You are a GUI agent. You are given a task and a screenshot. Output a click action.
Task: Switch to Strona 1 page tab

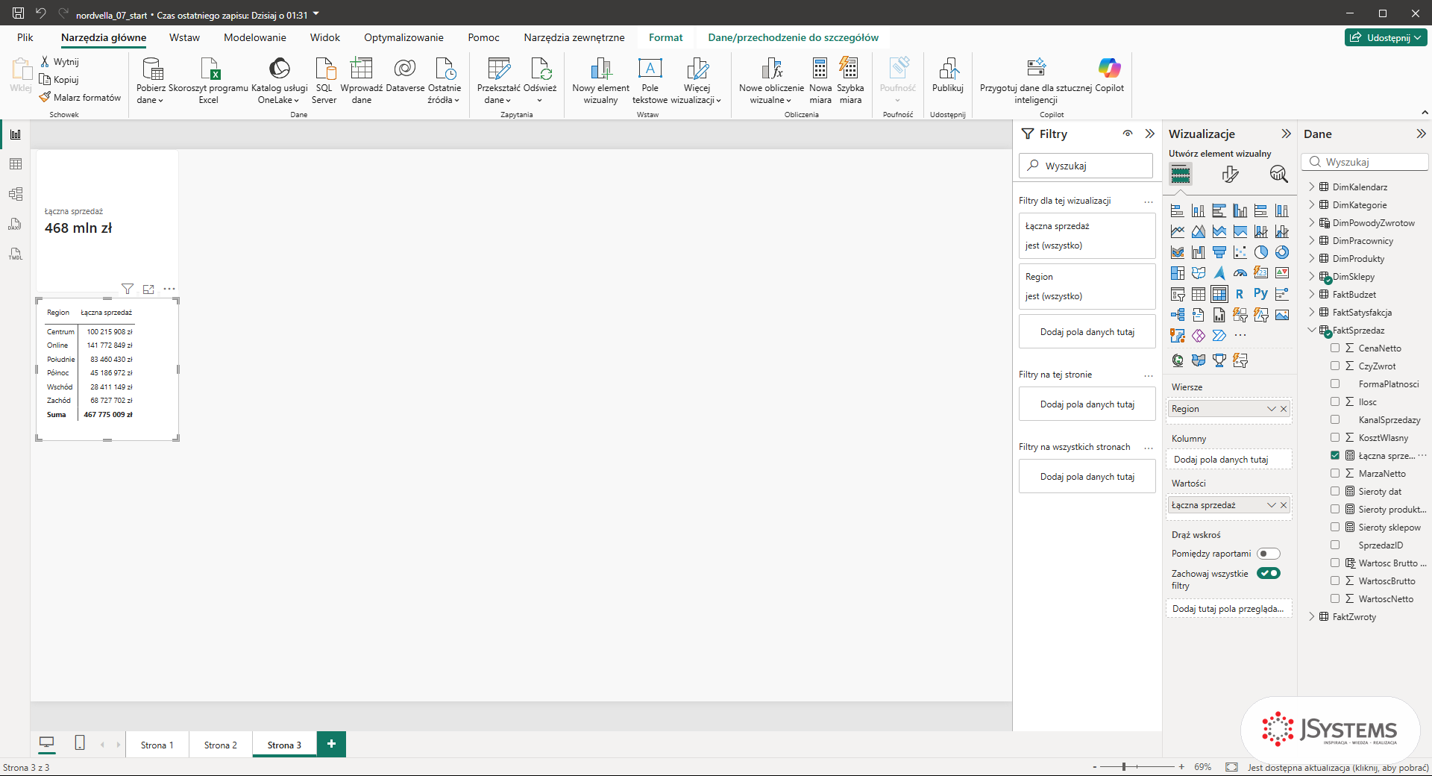click(x=157, y=745)
